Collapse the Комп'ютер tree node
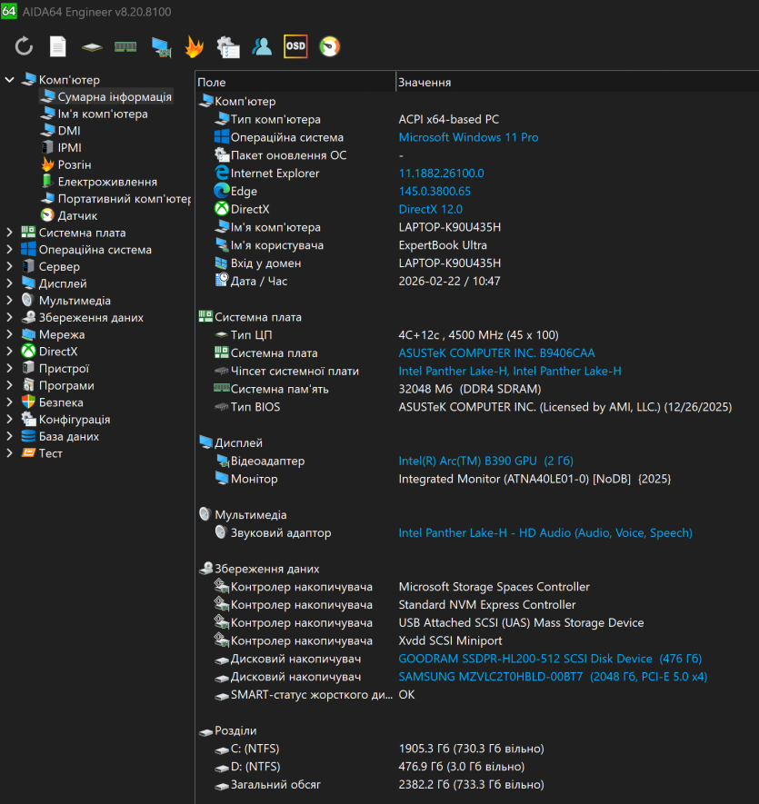Screen dimensions: 759x804 point(10,80)
